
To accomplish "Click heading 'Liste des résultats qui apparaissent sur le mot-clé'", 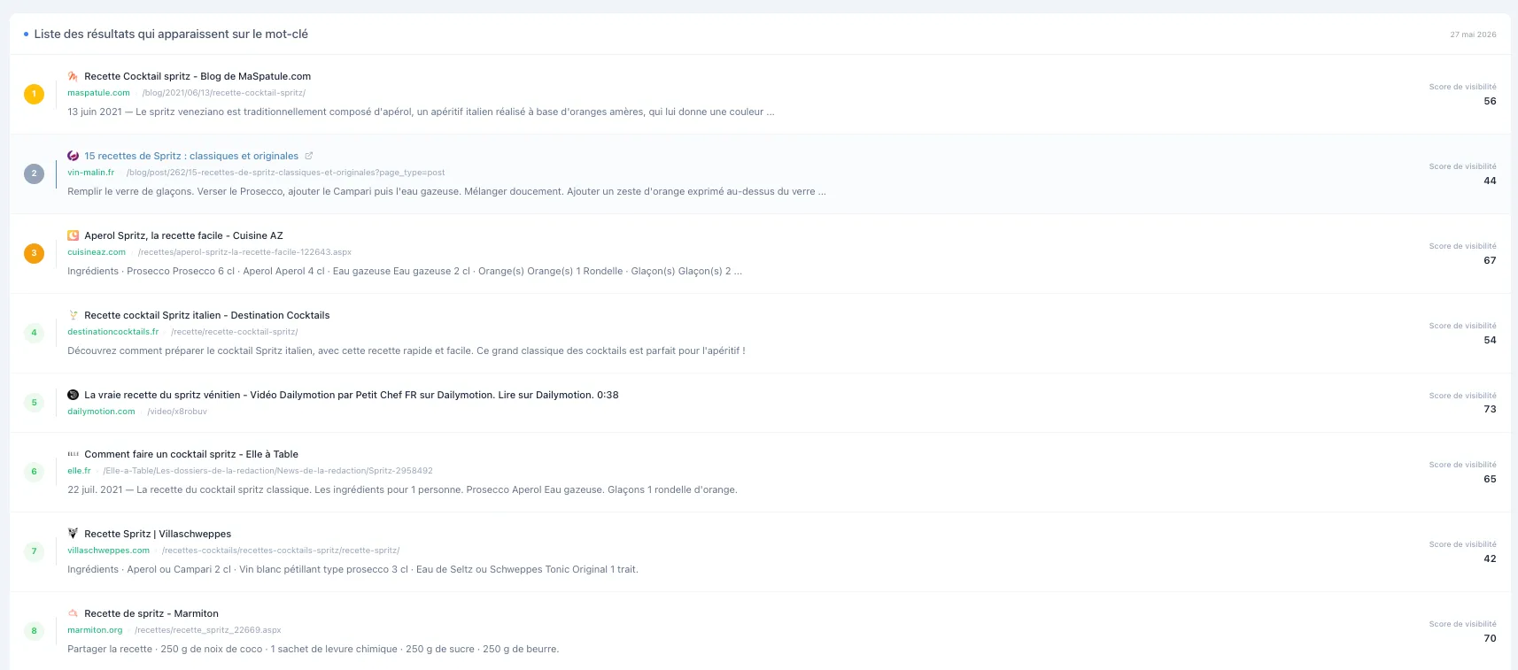I will (x=171, y=34).
